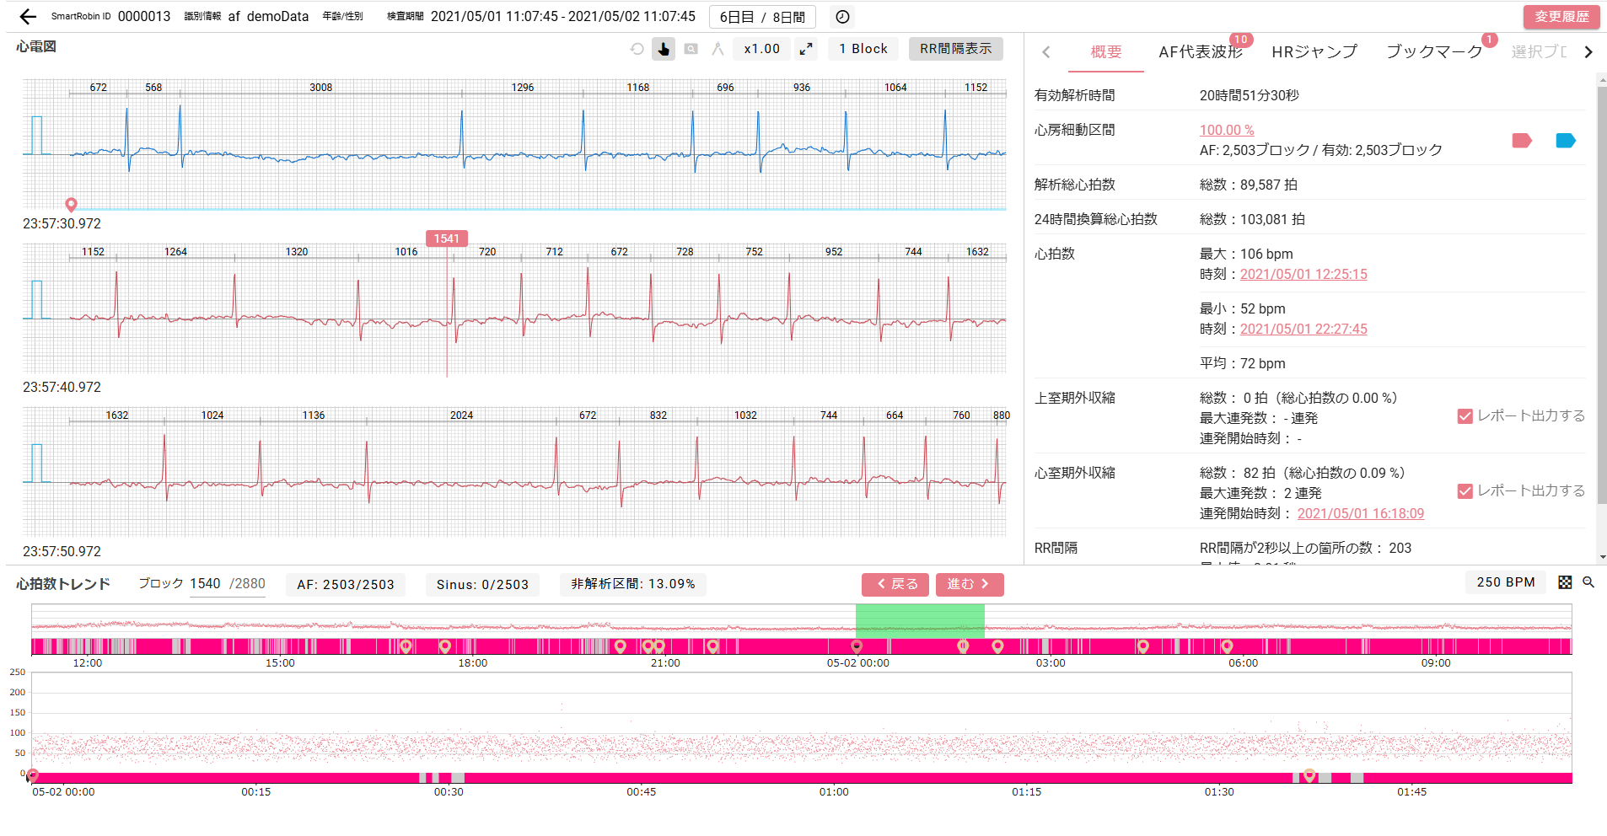Uncheck report output for ventricular premature contractions

(1465, 491)
